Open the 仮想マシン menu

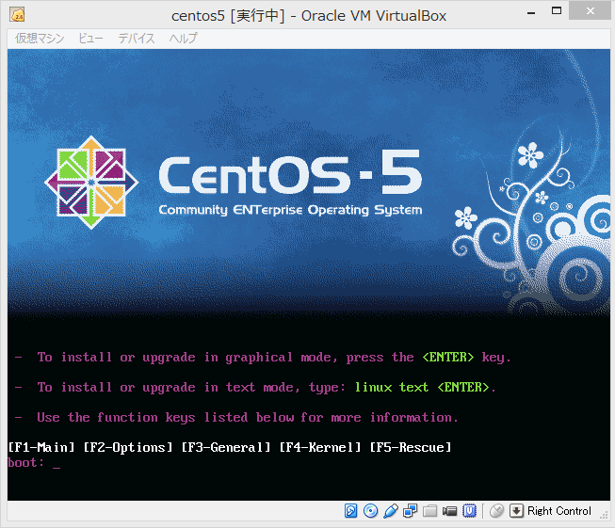point(40,39)
